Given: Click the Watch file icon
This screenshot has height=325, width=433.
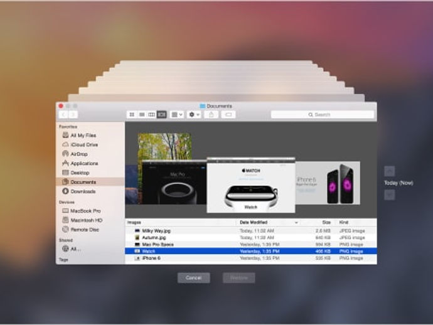Looking at the screenshot, I should (x=137, y=251).
